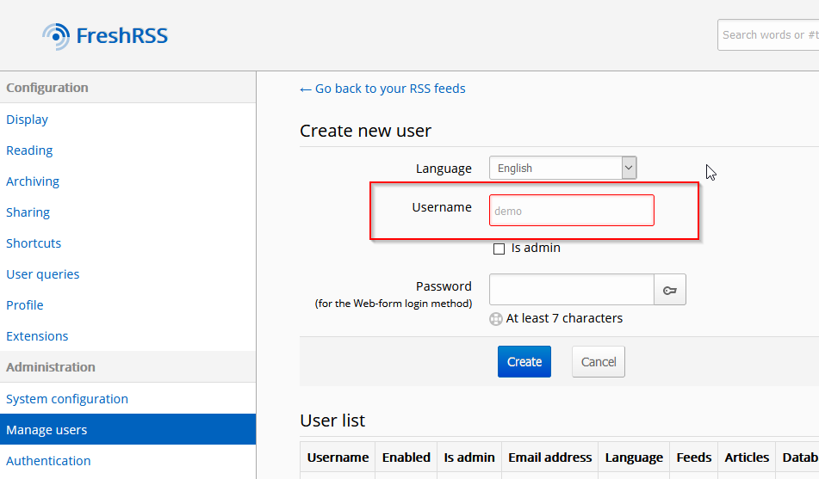The height and width of the screenshot is (479, 819).
Task: Open the Language dropdown
Action: [562, 168]
